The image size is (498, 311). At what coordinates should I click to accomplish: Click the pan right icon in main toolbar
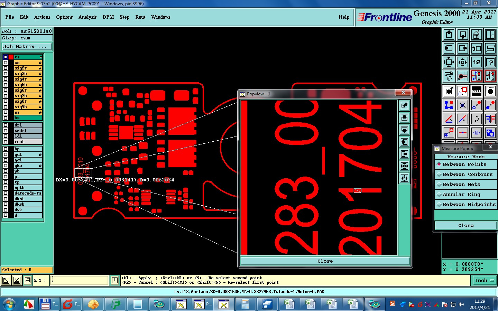click(x=463, y=48)
